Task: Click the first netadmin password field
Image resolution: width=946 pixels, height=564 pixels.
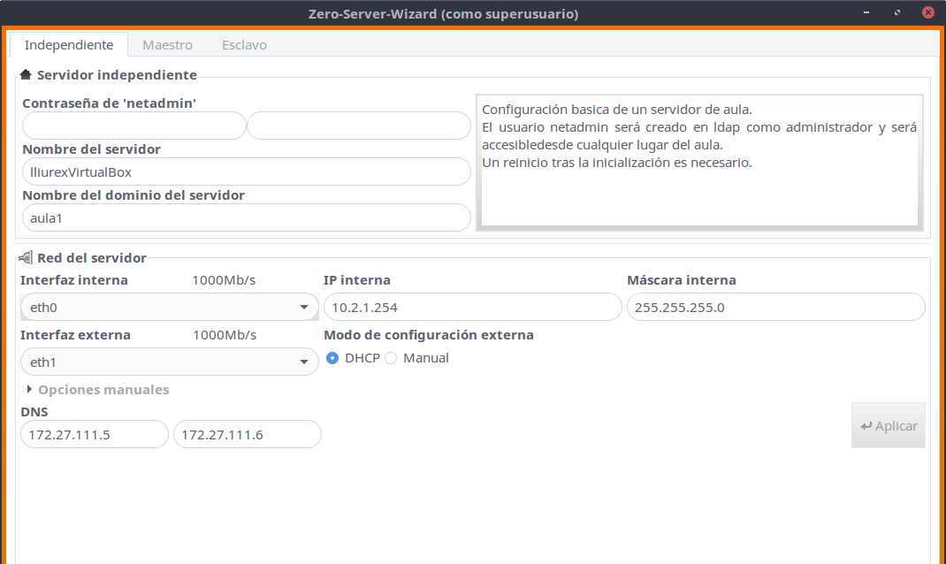Action: pos(134,126)
